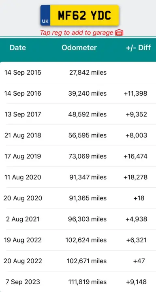
Task: Click the +18 difference value
Action: (139, 198)
